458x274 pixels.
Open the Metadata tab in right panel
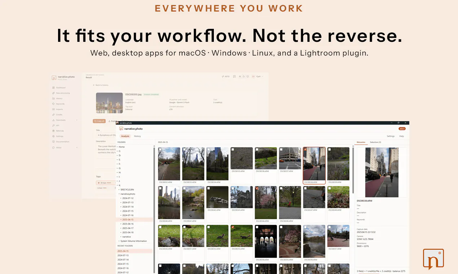(361, 142)
